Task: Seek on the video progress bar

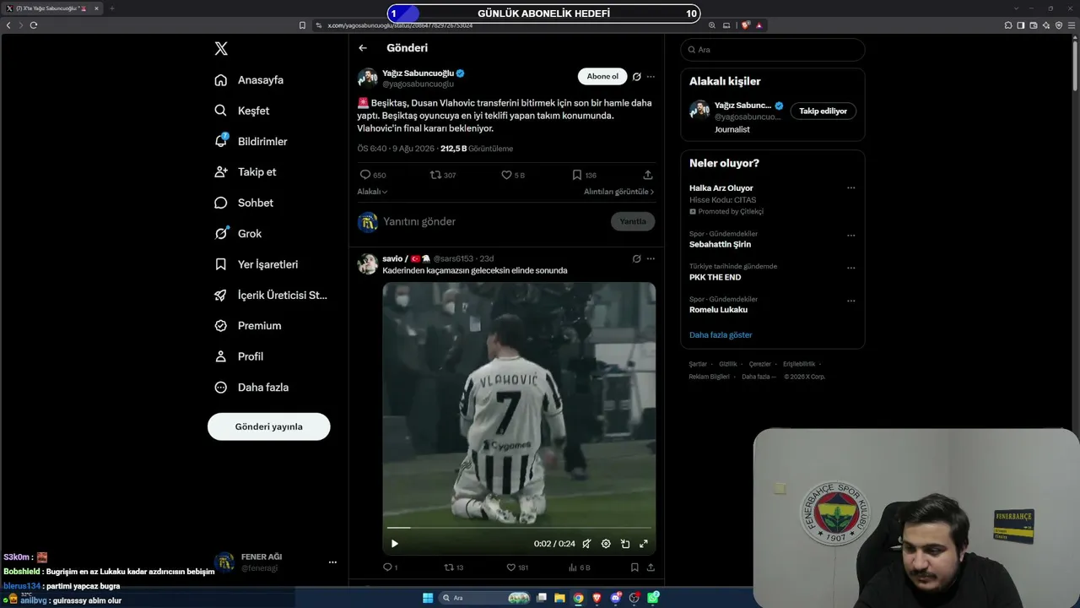Action: point(519,529)
